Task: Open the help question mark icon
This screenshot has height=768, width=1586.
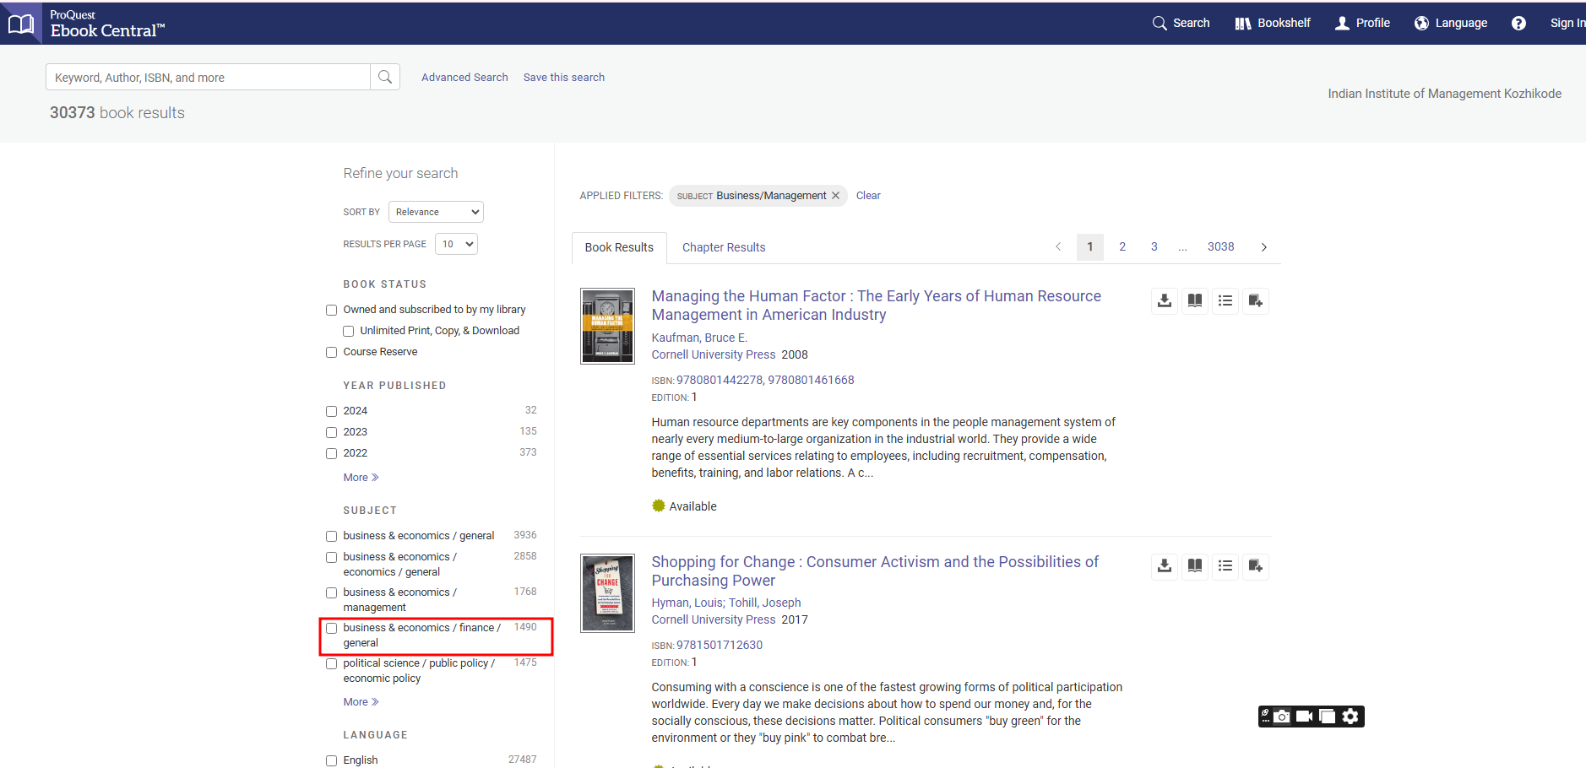Action: click(x=1518, y=23)
